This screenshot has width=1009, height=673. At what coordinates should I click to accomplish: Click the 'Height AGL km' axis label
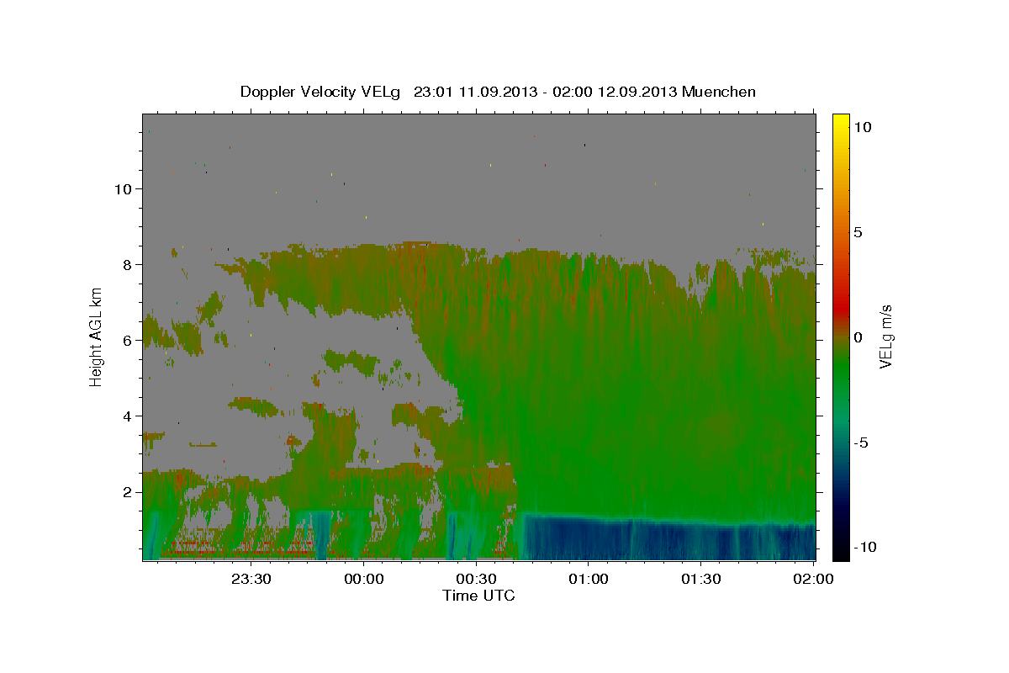tap(97, 336)
